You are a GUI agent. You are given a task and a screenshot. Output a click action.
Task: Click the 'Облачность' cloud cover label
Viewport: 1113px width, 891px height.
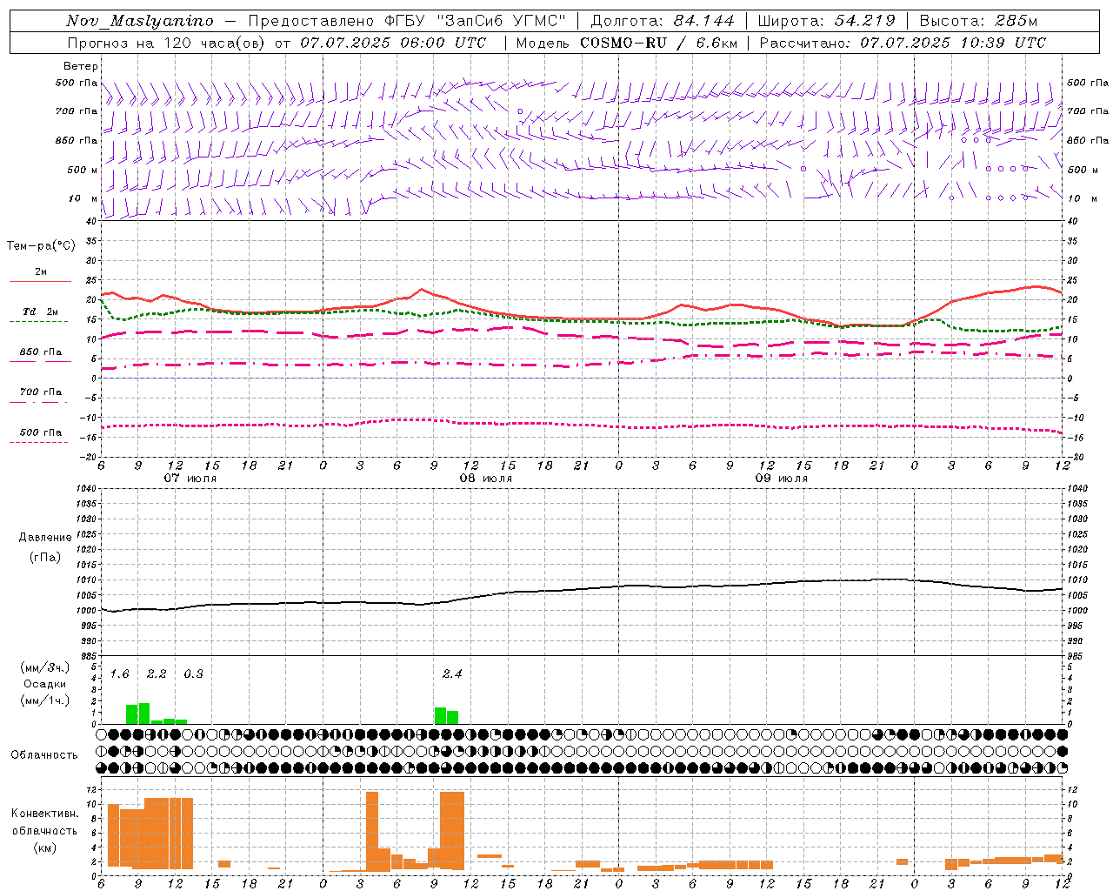coord(44,755)
